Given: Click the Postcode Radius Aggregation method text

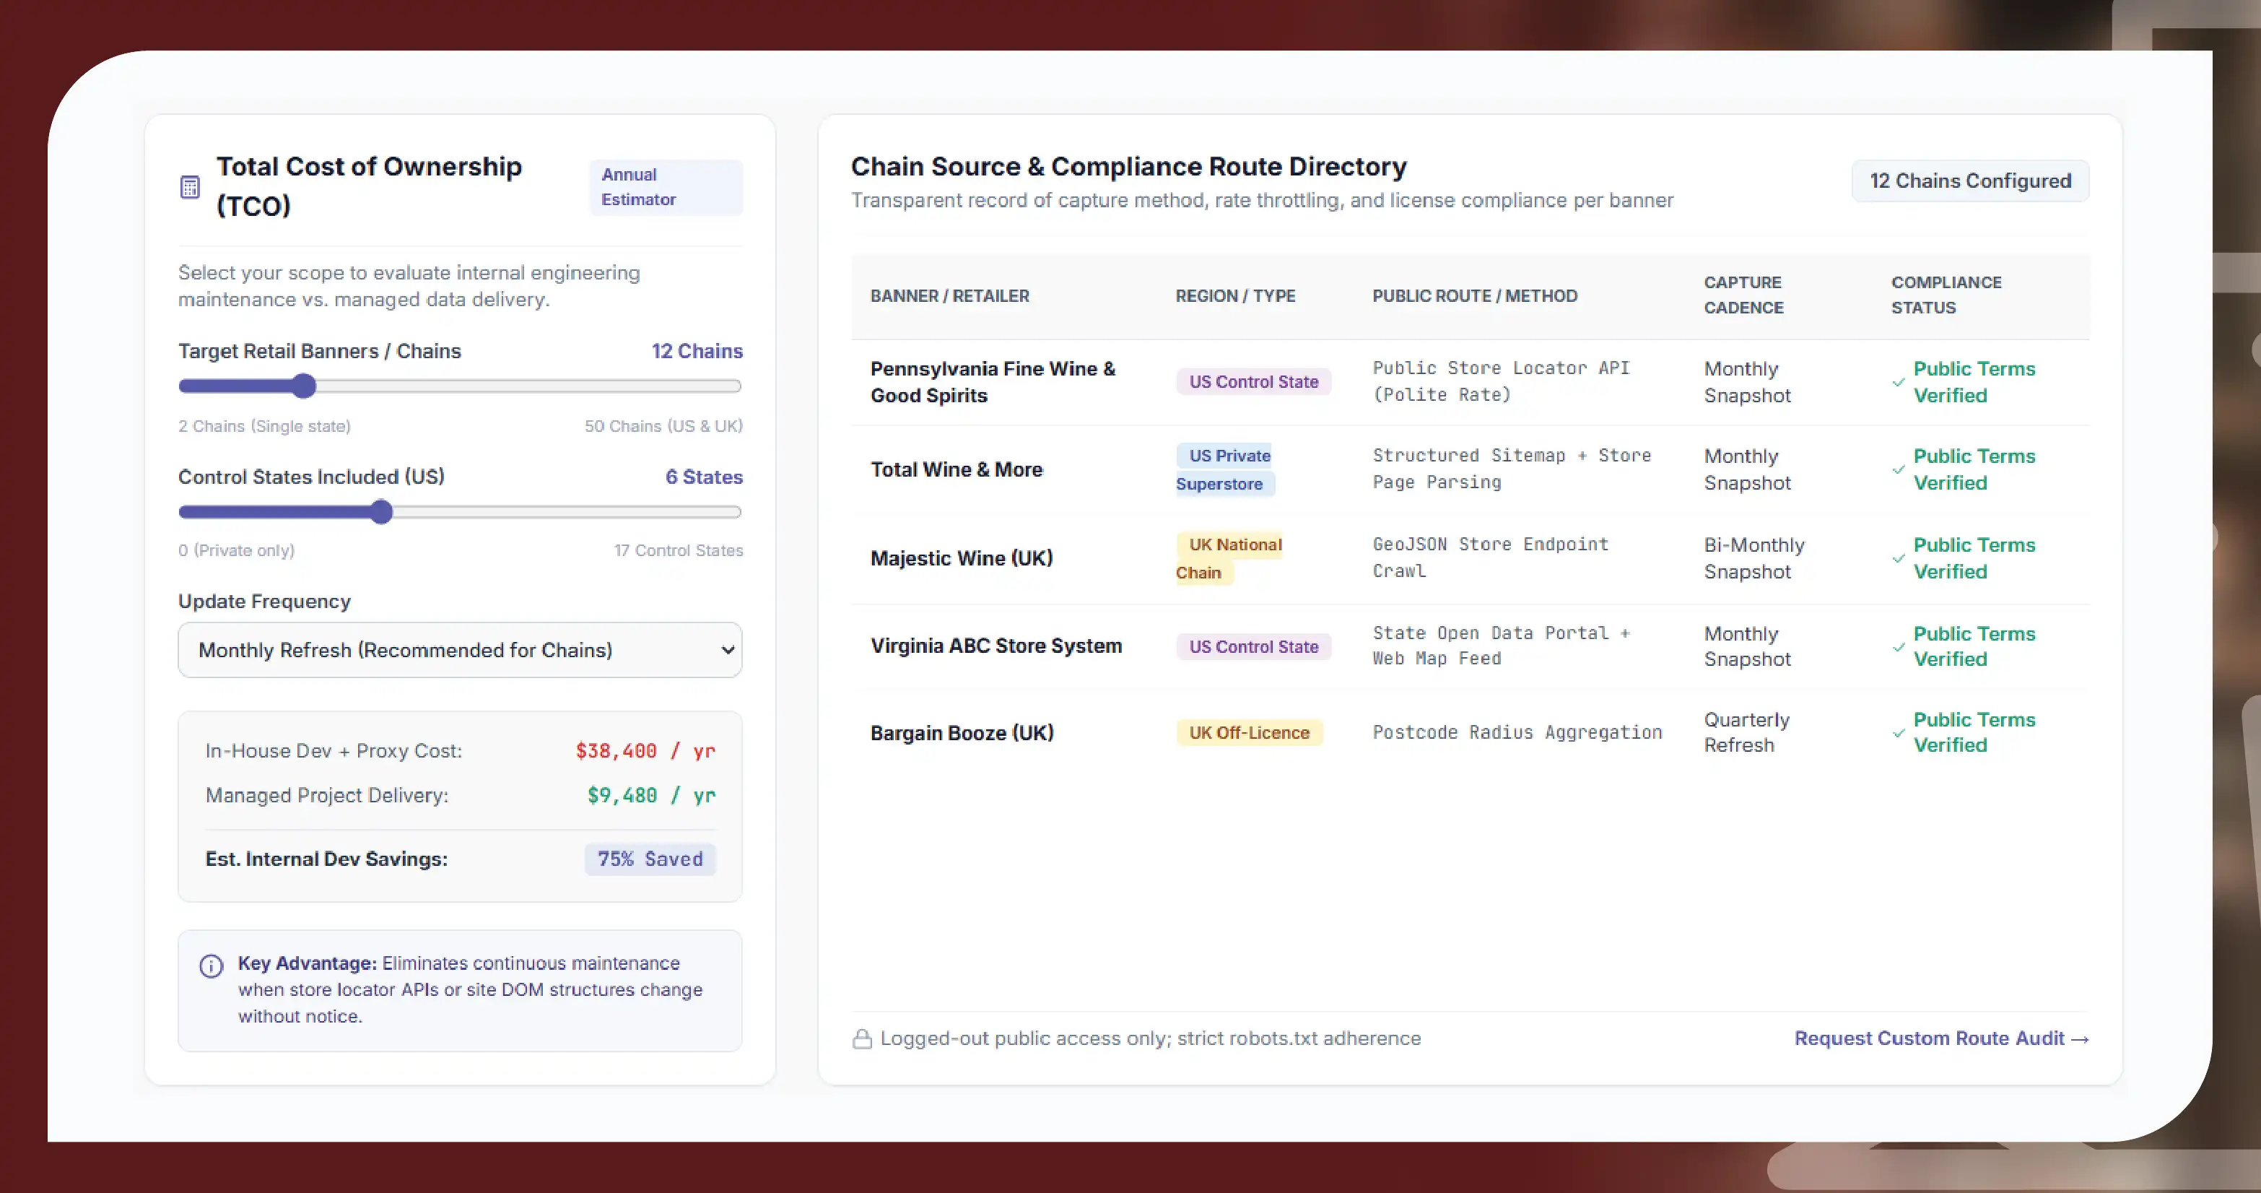Looking at the screenshot, I should coord(1517,732).
